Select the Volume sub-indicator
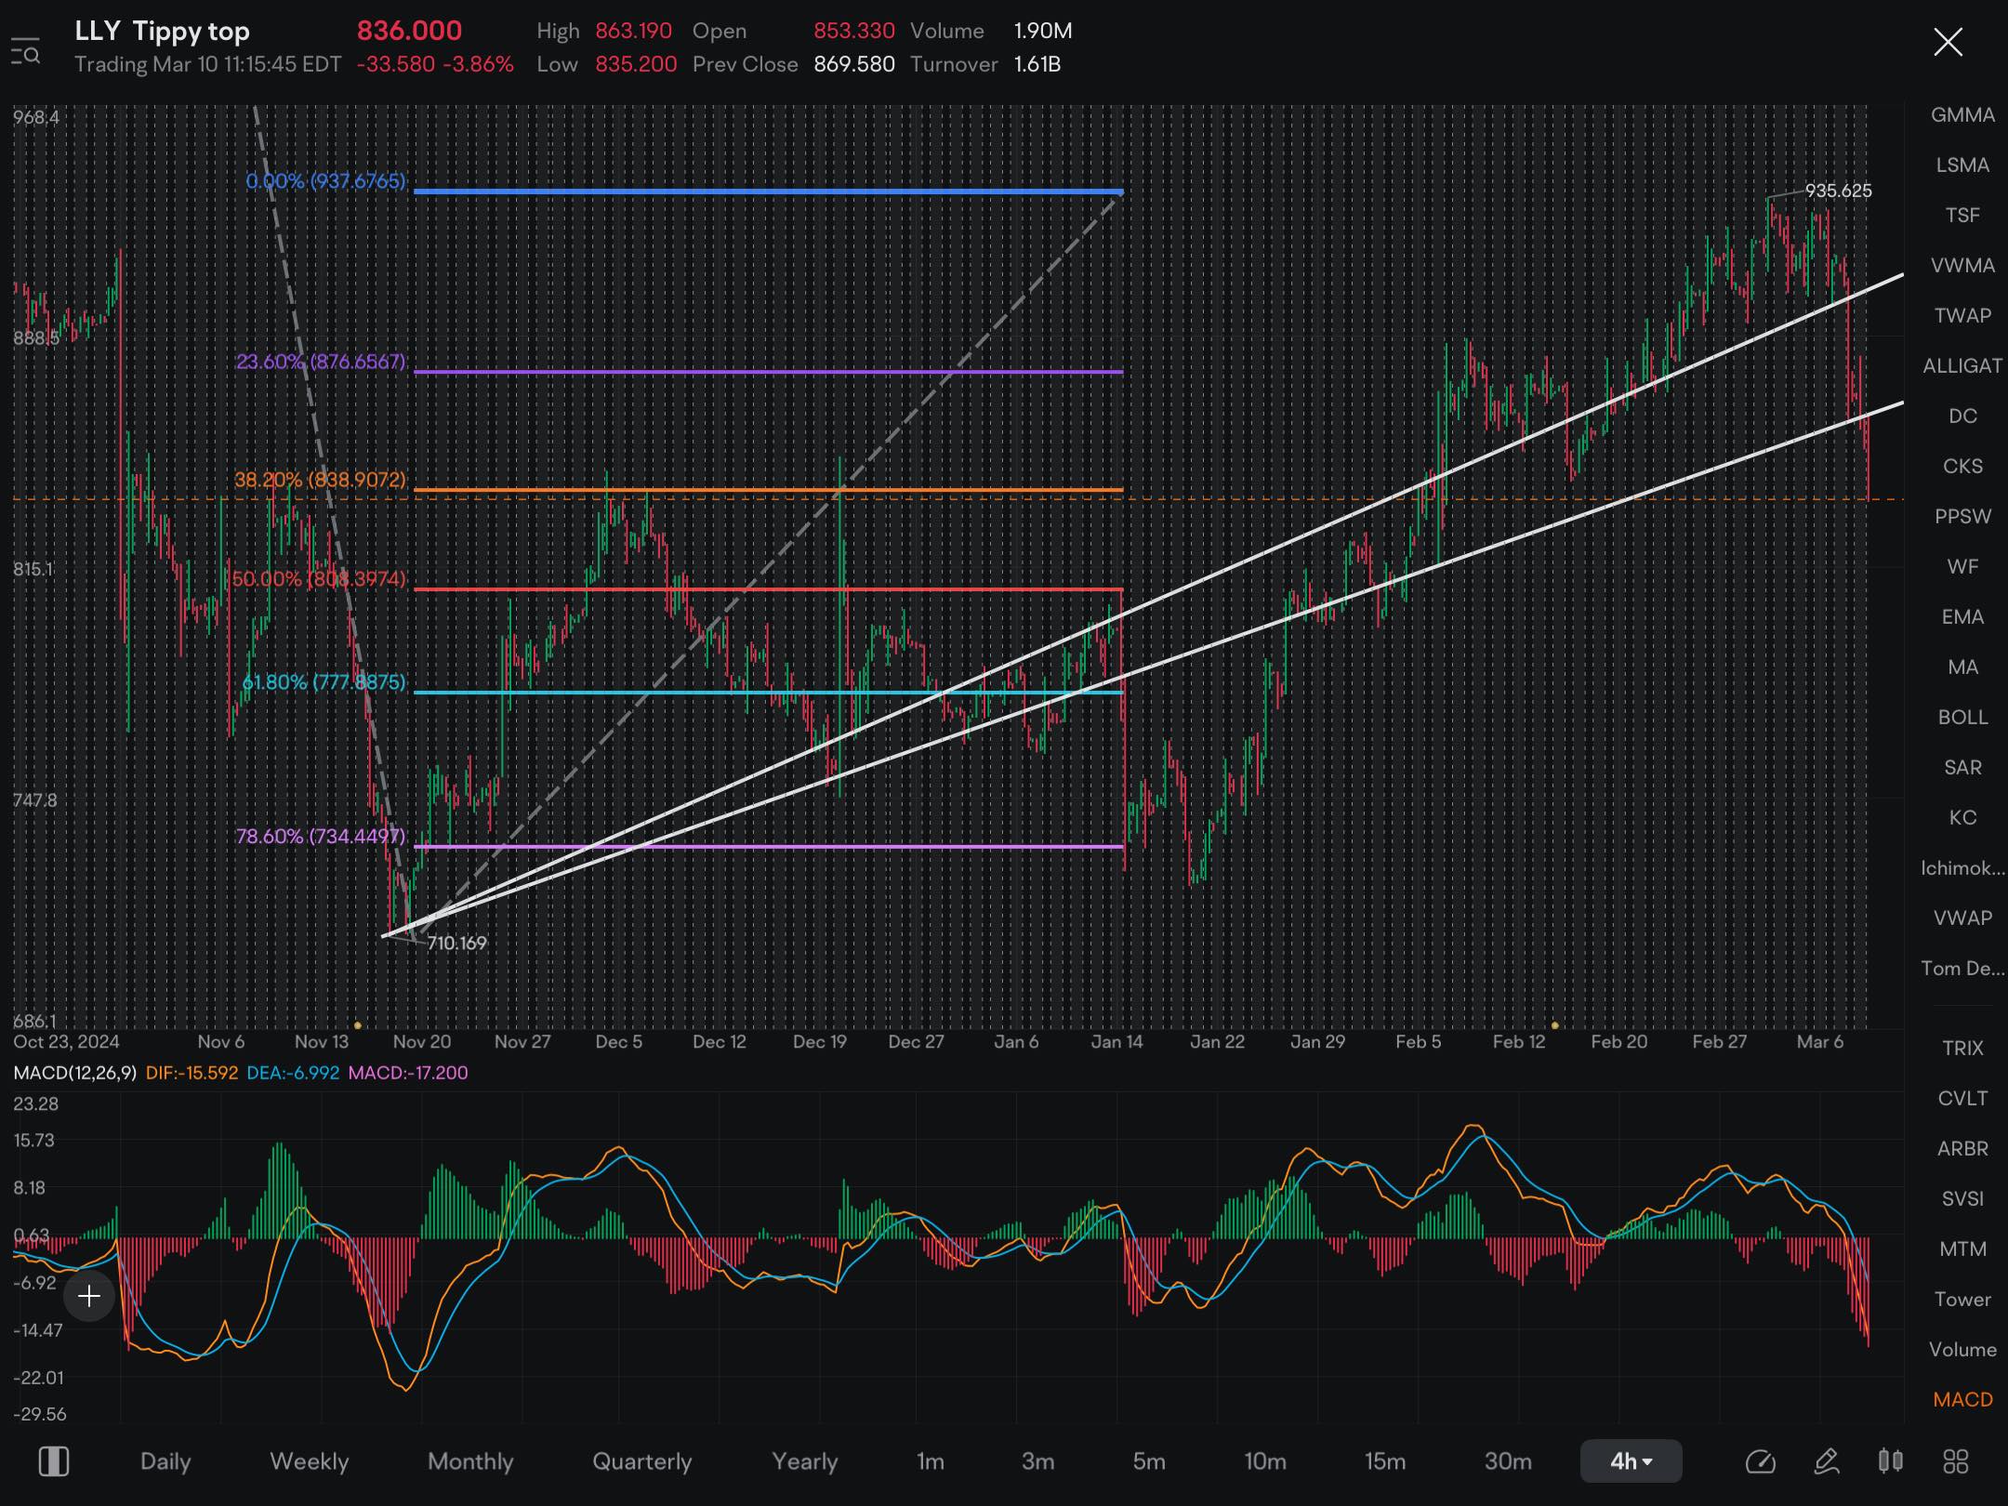Viewport: 2008px width, 1506px height. tap(1962, 1350)
